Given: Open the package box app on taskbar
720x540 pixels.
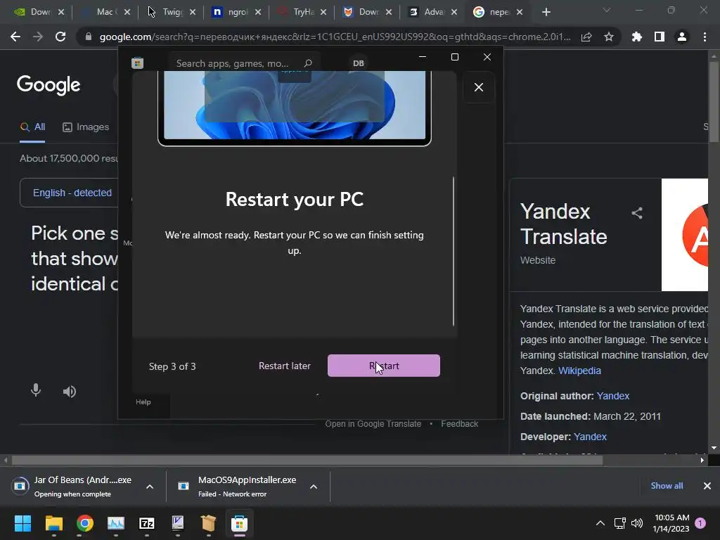Looking at the screenshot, I should (x=208, y=523).
